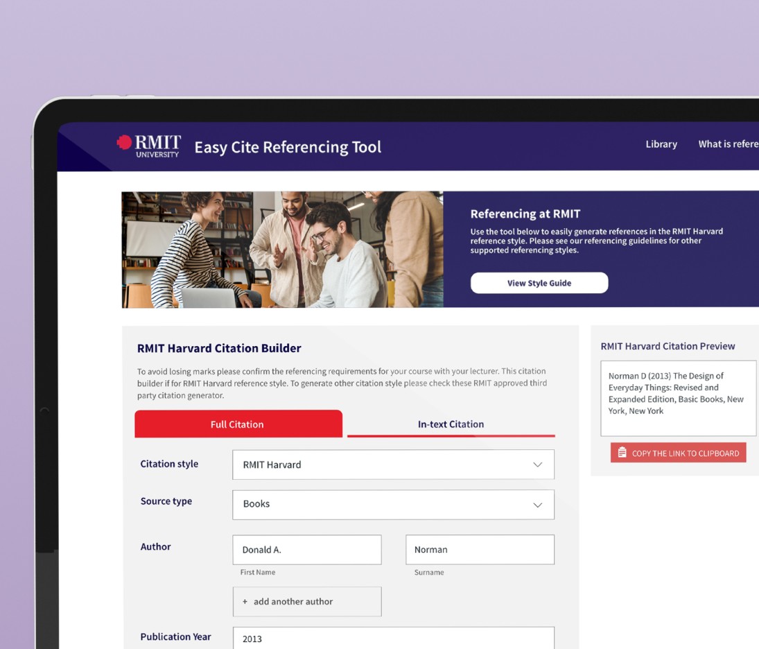Click the clipboard icon on copy button

coord(622,452)
